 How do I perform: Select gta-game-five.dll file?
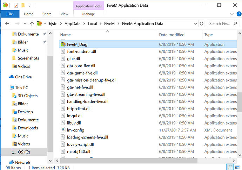148,73
